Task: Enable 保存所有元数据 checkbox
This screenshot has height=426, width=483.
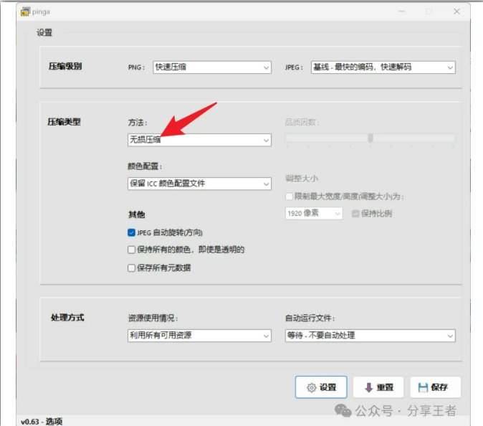Action: pos(131,268)
